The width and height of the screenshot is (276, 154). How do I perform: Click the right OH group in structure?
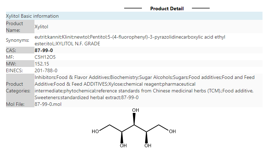[x=172, y=131]
